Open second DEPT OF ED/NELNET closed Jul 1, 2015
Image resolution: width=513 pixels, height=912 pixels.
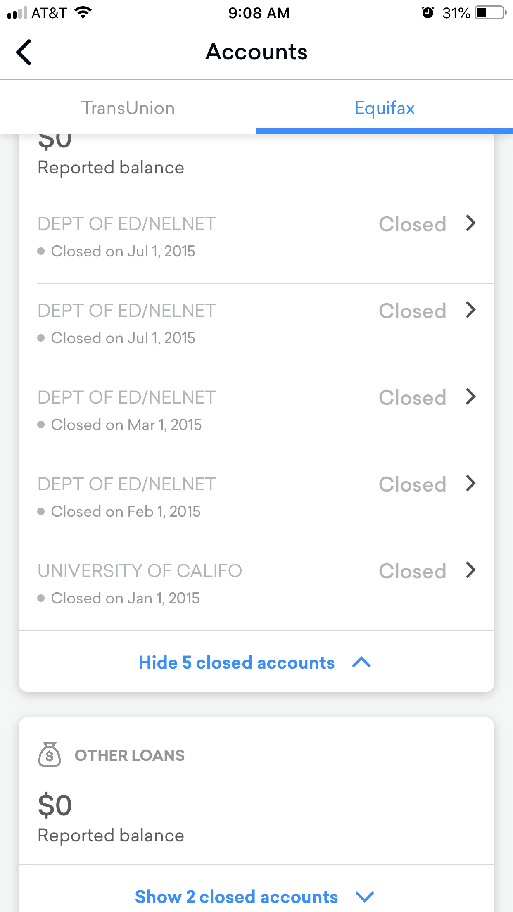[127, 311]
